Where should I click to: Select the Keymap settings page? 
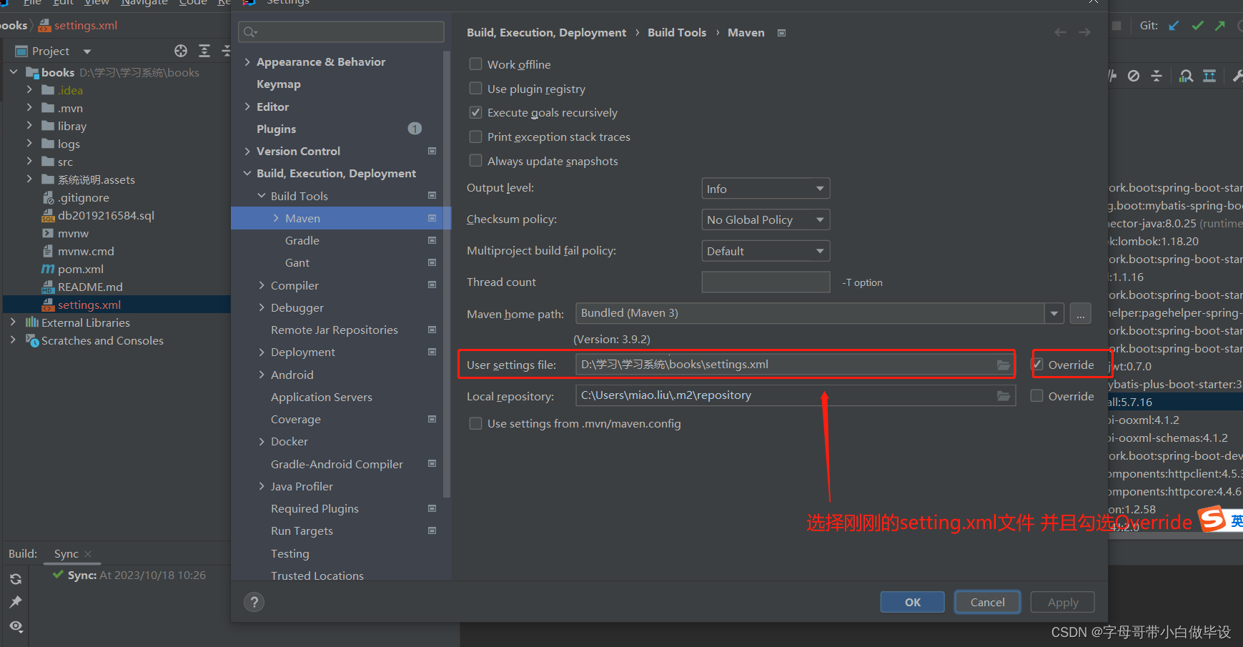click(x=279, y=84)
